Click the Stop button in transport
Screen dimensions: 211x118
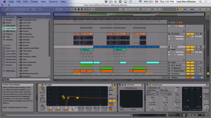click(79, 9)
